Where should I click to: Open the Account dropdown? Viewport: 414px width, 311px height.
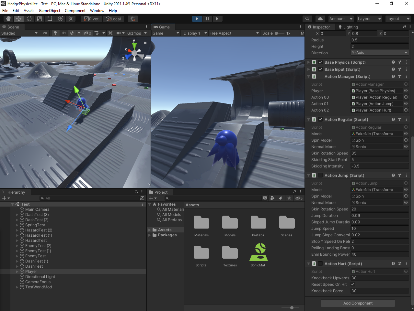click(341, 19)
